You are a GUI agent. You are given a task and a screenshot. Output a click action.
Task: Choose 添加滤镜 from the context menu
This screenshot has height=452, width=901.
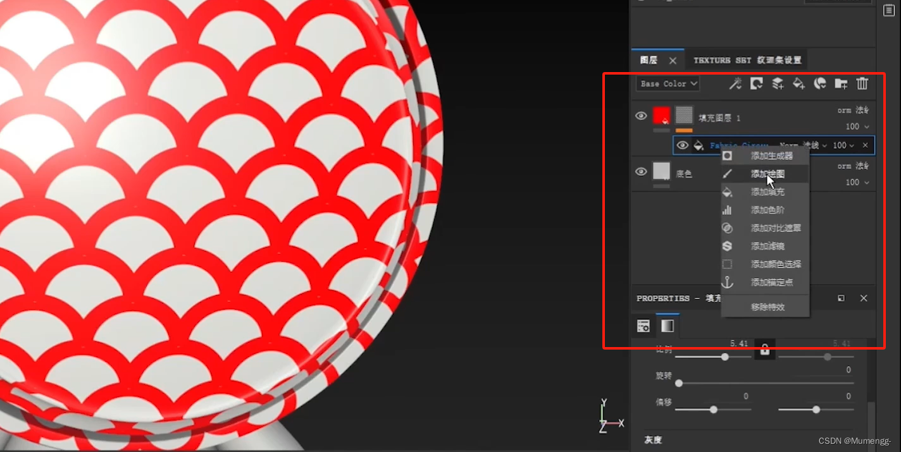click(765, 246)
